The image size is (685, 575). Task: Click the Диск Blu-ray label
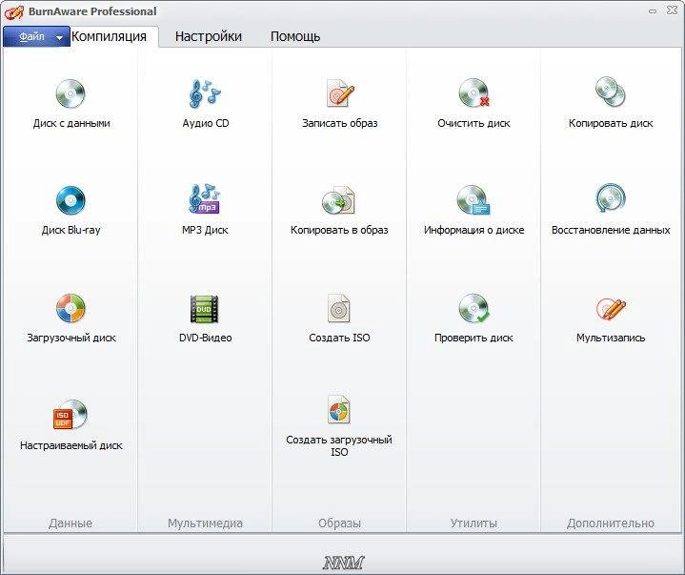tap(71, 230)
